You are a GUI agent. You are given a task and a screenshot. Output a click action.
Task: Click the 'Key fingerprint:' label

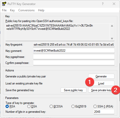tap(14, 45)
